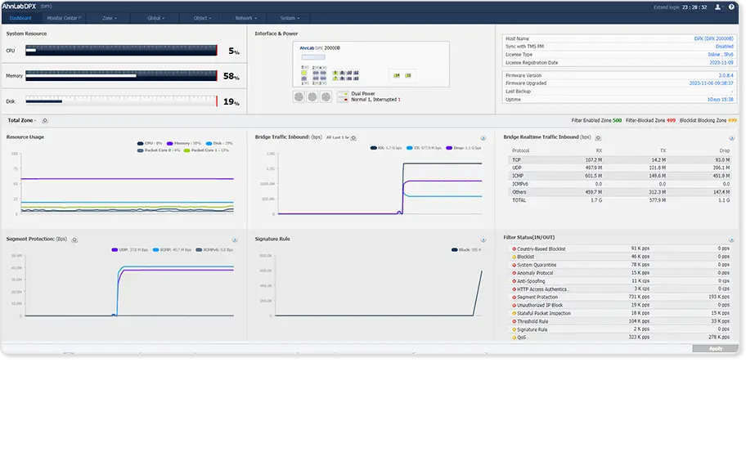Open Monitor Center in new window

[64, 18]
